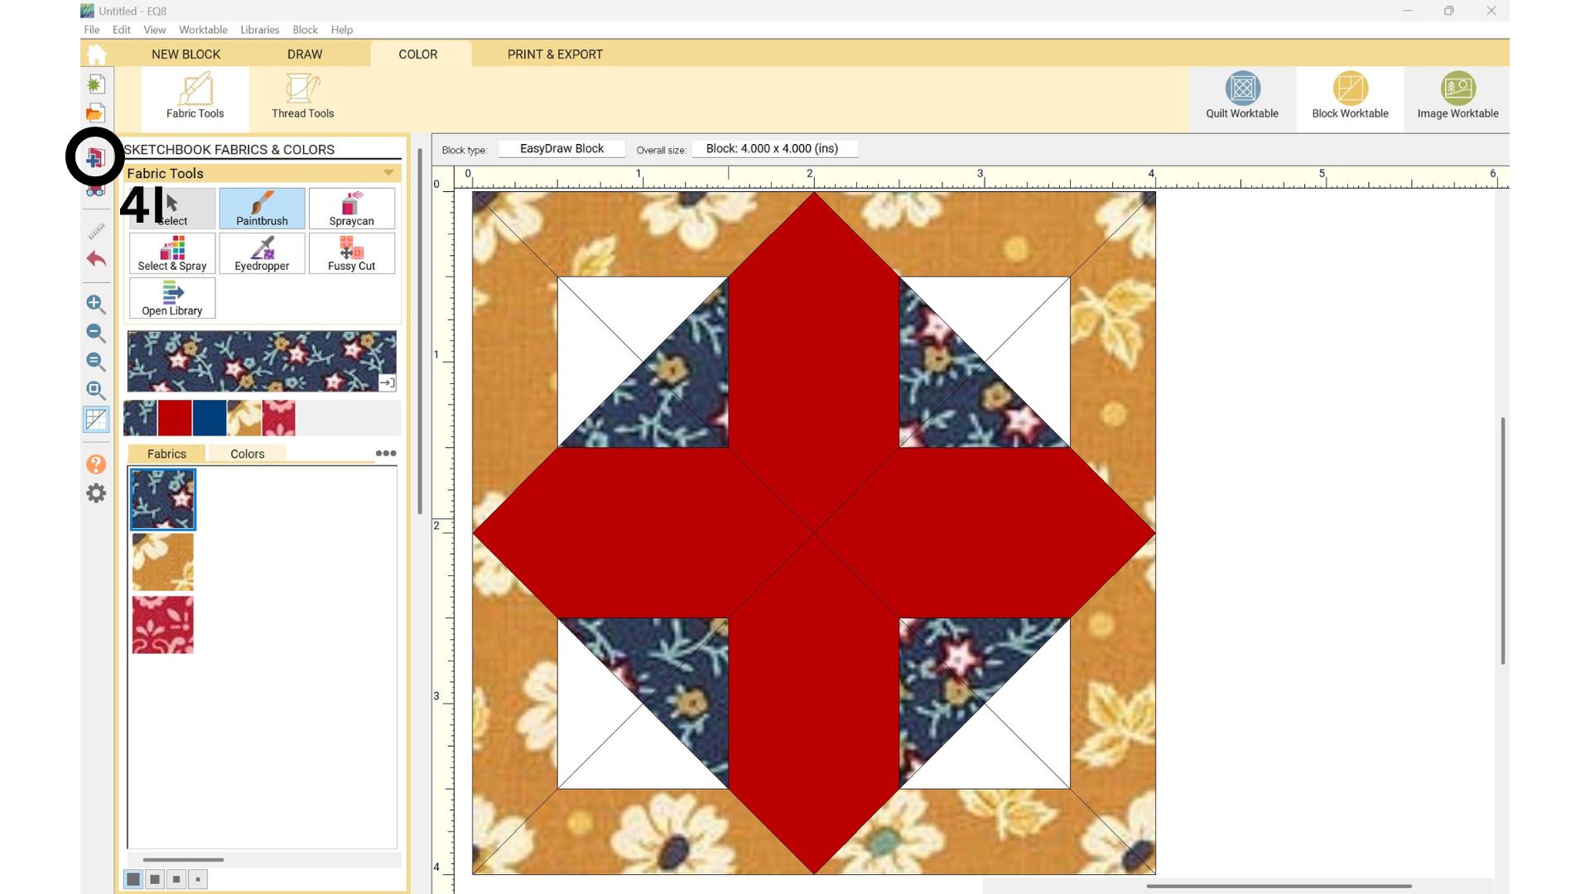
Task: Collapse the Fabric Tools palette arrow
Action: pos(388,173)
